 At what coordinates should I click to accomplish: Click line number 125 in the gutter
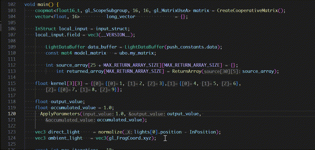[12, 144]
